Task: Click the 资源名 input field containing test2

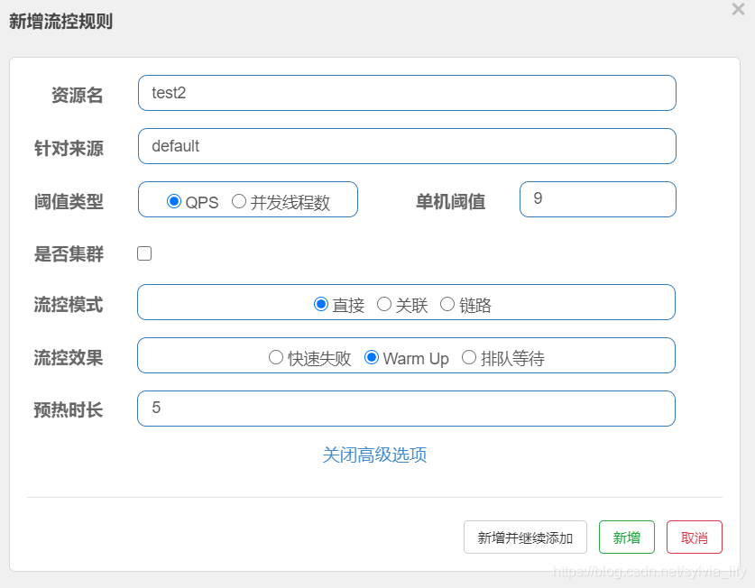Action: (407, 93)
